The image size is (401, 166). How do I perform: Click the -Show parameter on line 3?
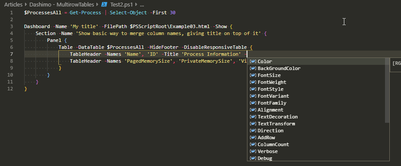[220, 26]
